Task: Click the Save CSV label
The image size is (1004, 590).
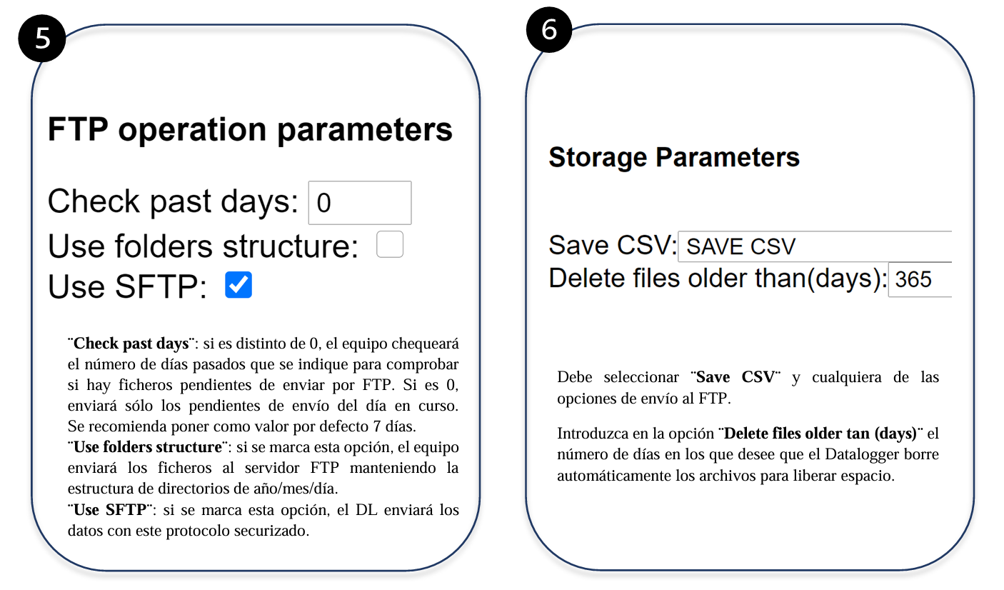Action: [x=613, y=246]
